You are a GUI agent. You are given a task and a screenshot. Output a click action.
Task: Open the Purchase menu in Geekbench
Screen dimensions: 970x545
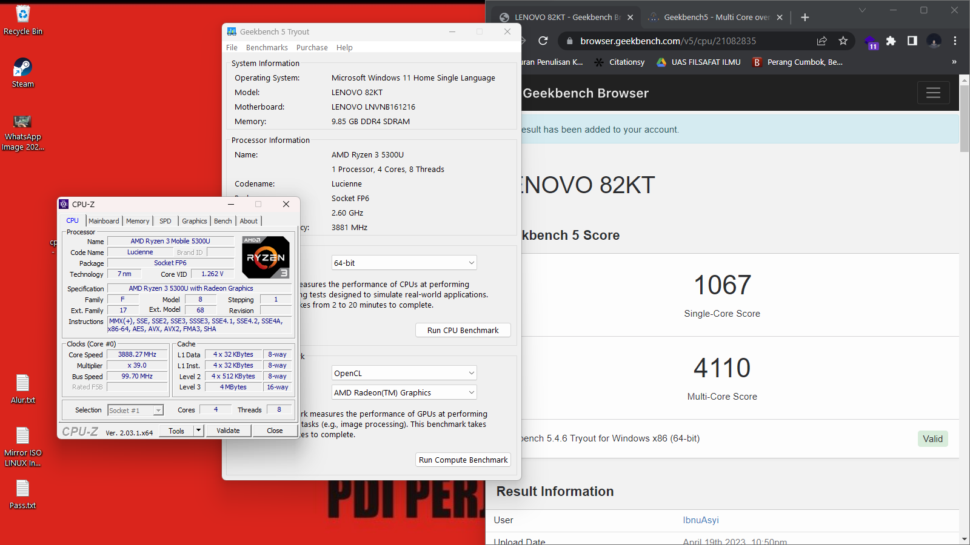(x=312, y=47)
